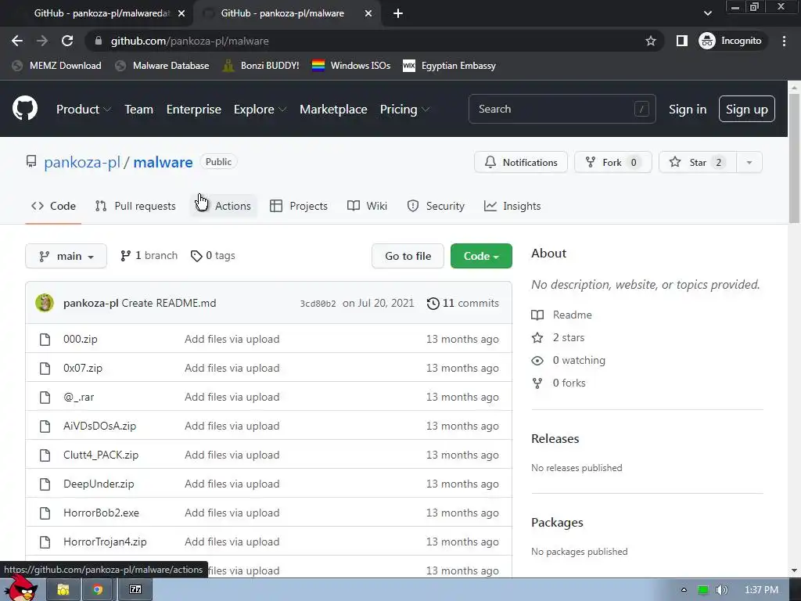Open the star lists dropdown arrow
The height and width of the screenshot is (601, 801).
point(749,162)
